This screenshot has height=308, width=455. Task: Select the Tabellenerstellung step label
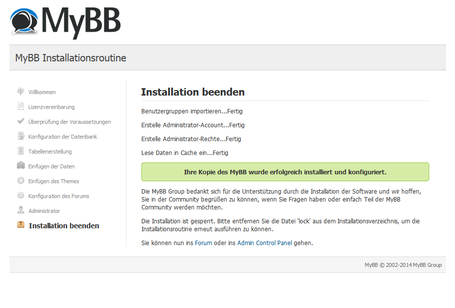point(50,152)
